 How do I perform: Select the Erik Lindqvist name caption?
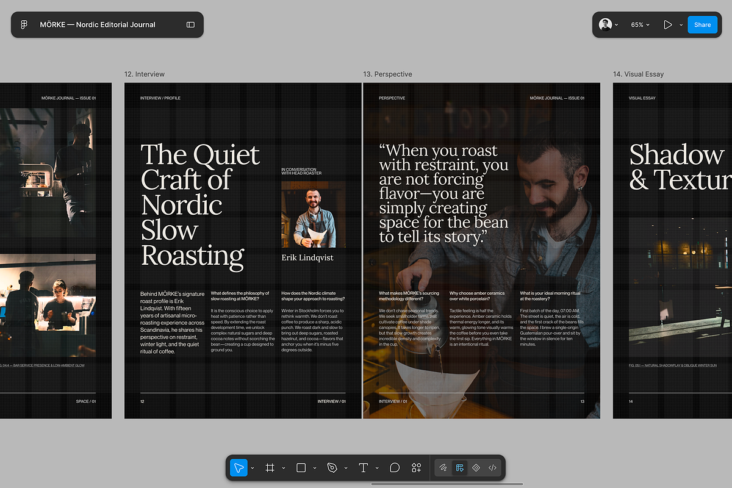[x=307, y=257]
